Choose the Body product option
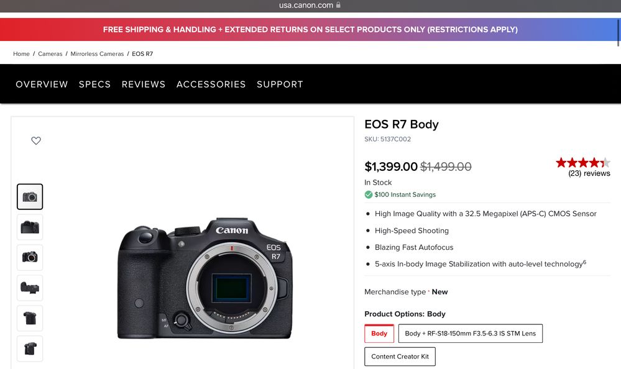This screenshot has height=369, width=621. click(379, 334)
